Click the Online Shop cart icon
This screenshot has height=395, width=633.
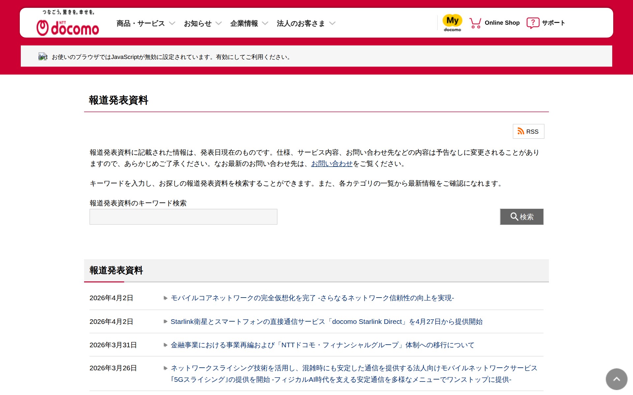pyautogui.click(x=475, y=23)
